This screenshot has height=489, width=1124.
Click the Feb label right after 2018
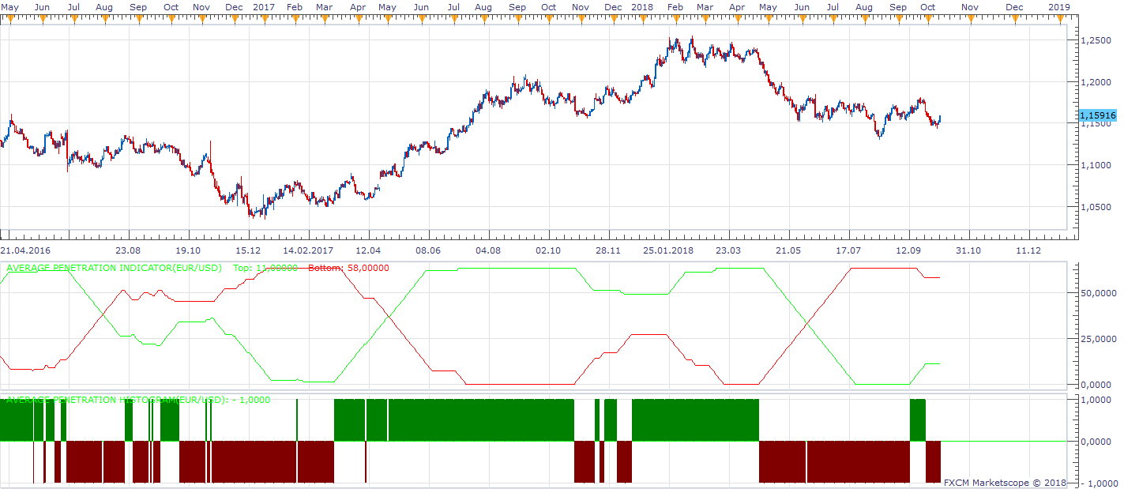pos(675,6)
